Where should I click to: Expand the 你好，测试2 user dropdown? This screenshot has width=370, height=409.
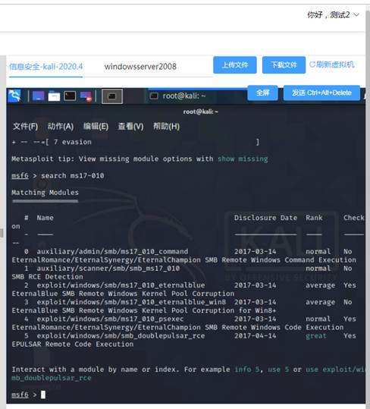(334, 15)
